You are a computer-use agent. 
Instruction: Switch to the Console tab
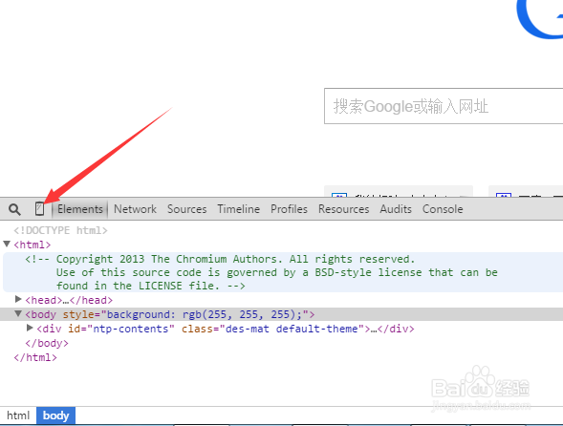[443, 209]
